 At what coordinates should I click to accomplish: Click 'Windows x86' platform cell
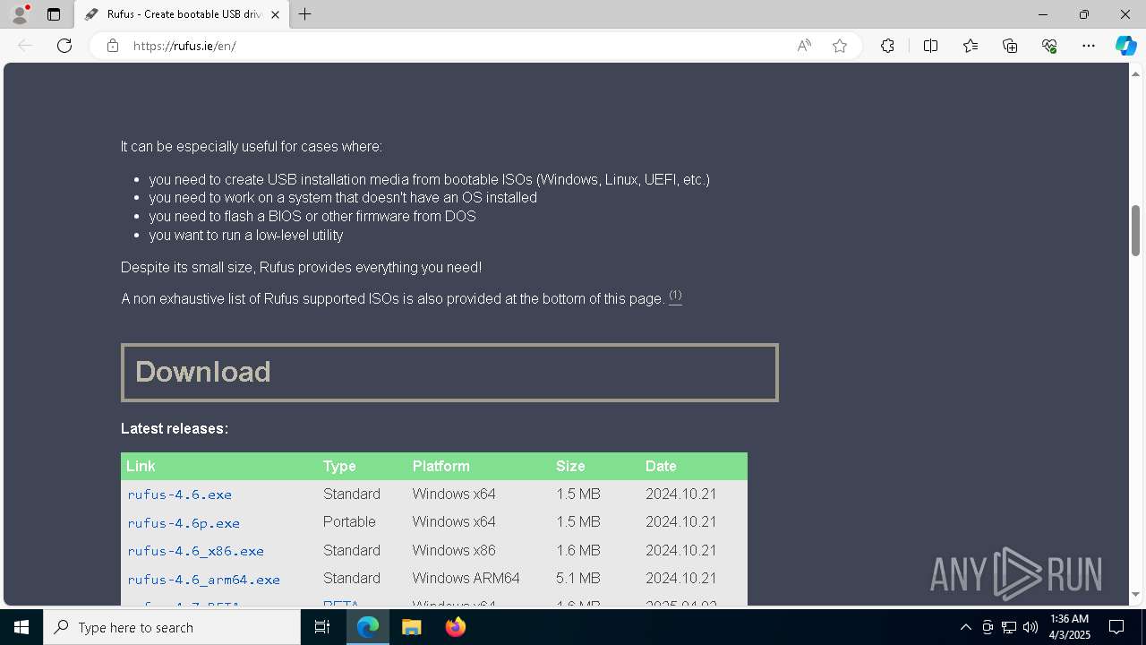pyautogui.click(x=453, y=551)
